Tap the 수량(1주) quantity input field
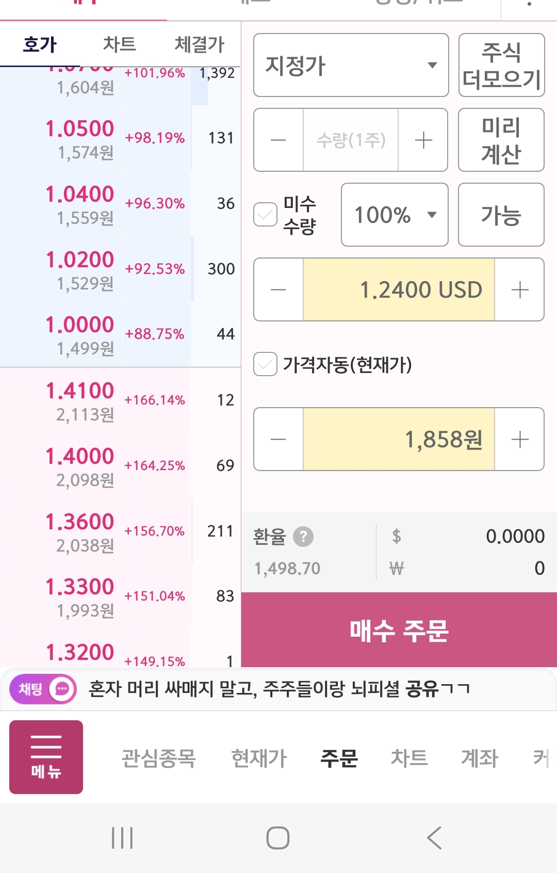 [351, 140]
